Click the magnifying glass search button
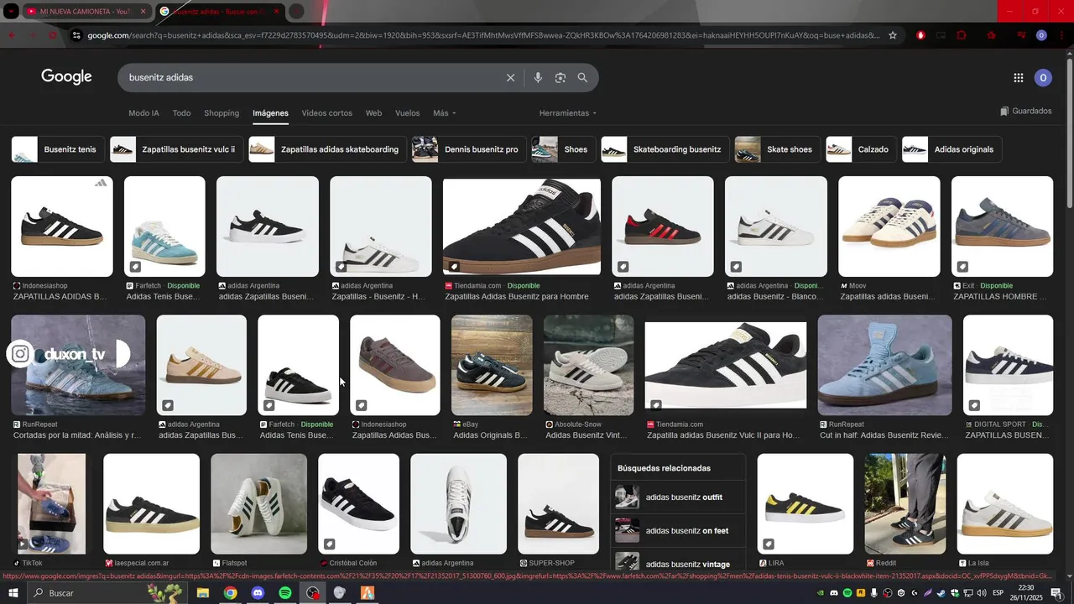The height and width of the screenshot is (604, 1074). [582, 77]
